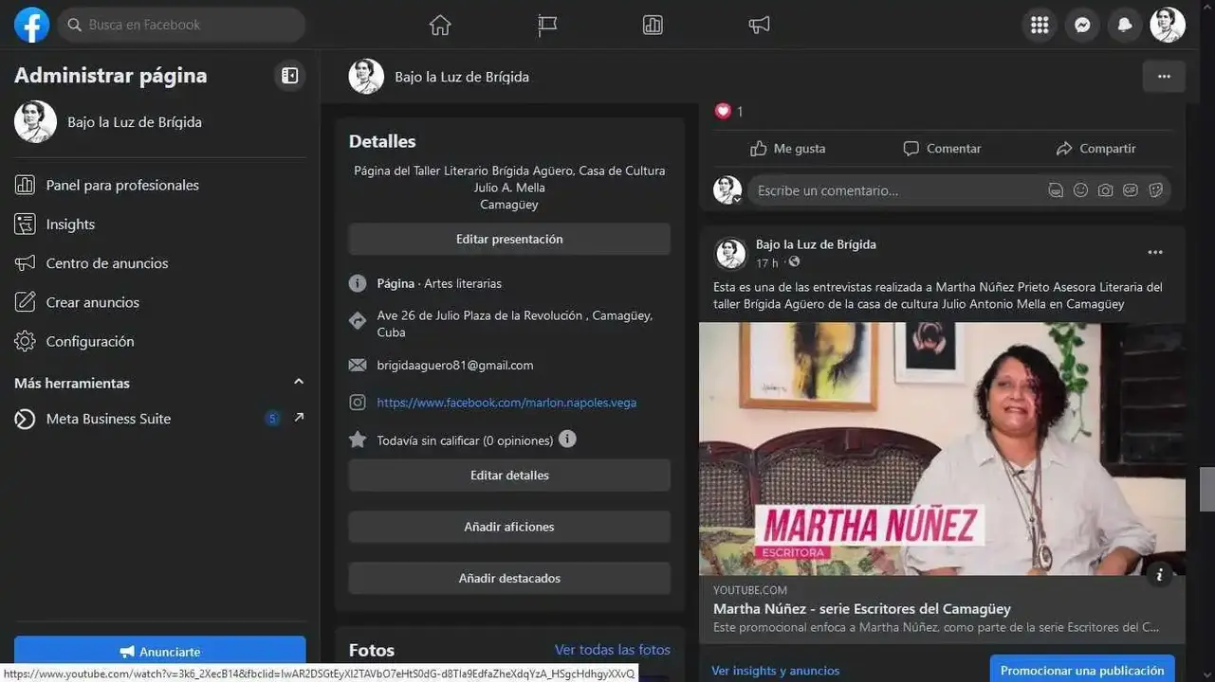Open the notifications bell
The height and width of the screenshot is (682, 1215).
point(1125,26)
